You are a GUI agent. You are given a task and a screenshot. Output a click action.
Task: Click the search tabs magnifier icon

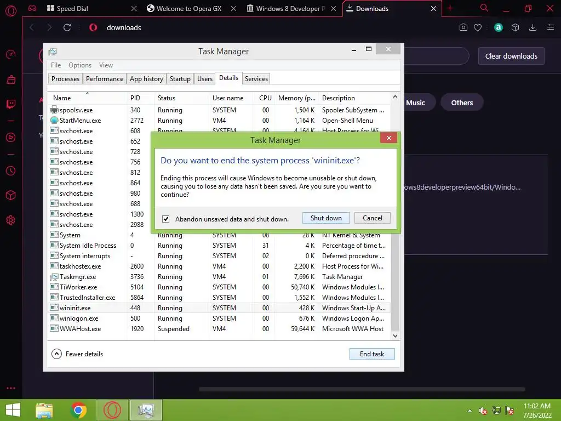pyautogui.click(x=484, y=8)
